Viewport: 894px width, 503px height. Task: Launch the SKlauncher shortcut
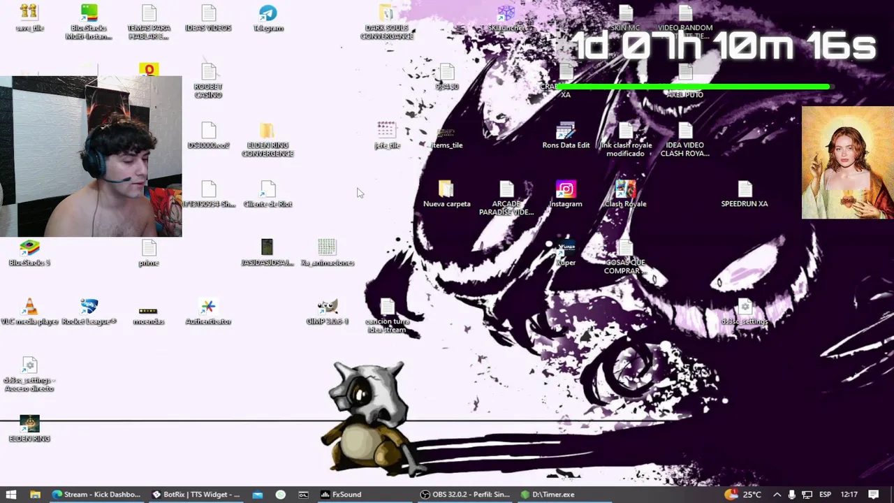506,18
